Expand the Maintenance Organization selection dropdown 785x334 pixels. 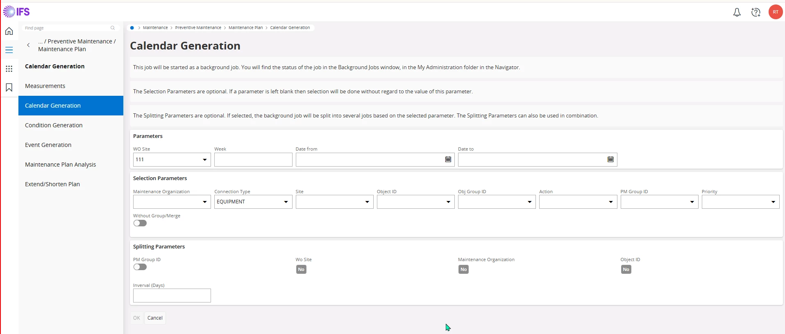(205, 202)
